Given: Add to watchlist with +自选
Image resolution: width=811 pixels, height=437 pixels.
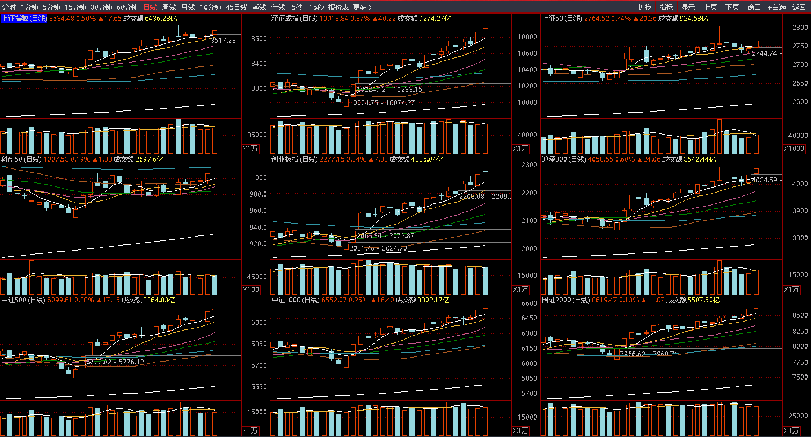Looking at the screenshot, I should pos(777,7).
